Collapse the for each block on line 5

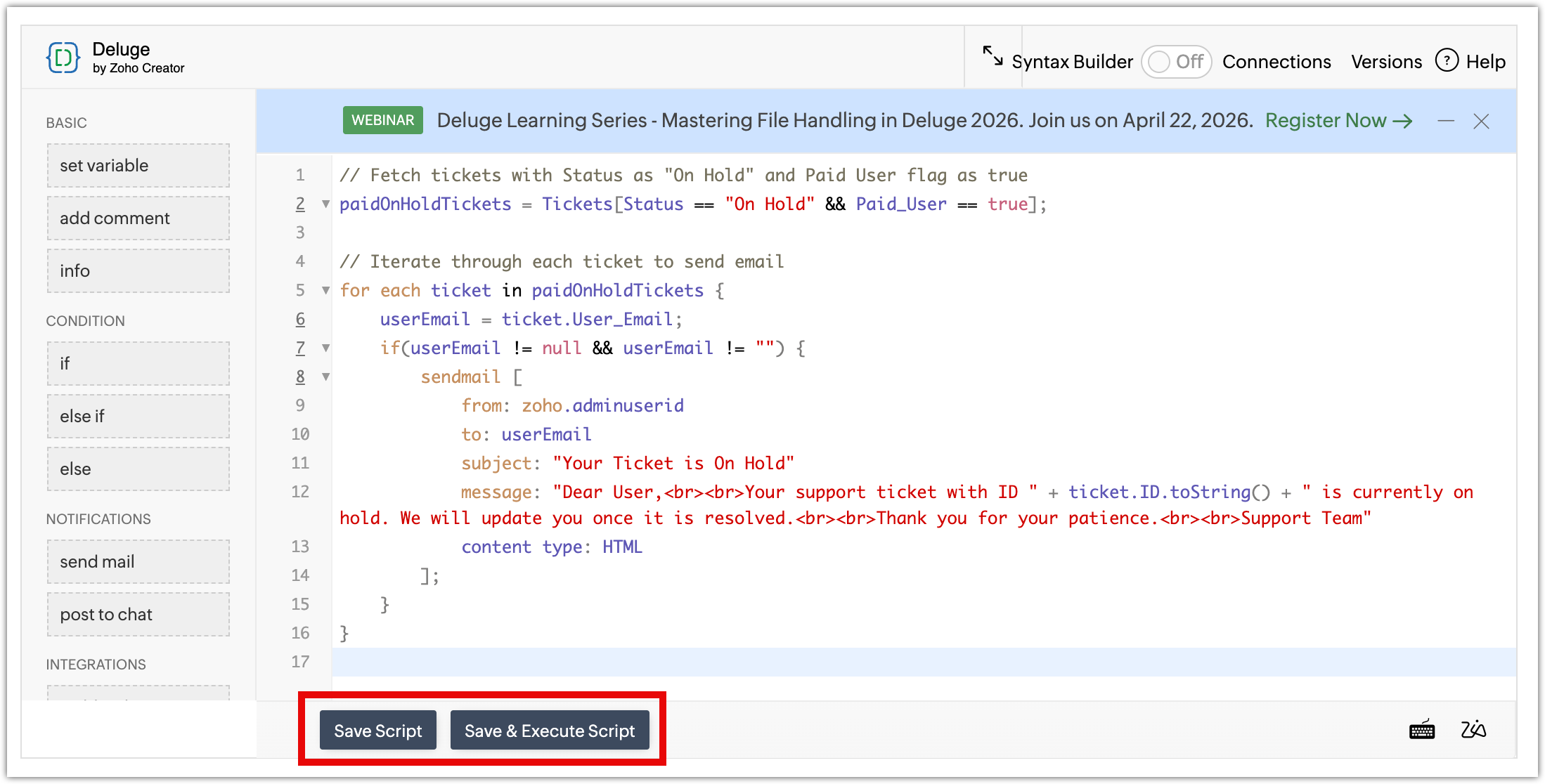tap(325, 290)
